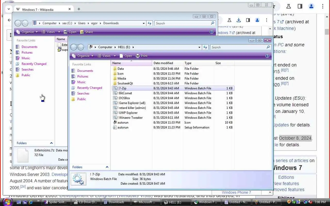Open the security shield tray icon
The image size is (330, 206).
[x=289, y=202]
